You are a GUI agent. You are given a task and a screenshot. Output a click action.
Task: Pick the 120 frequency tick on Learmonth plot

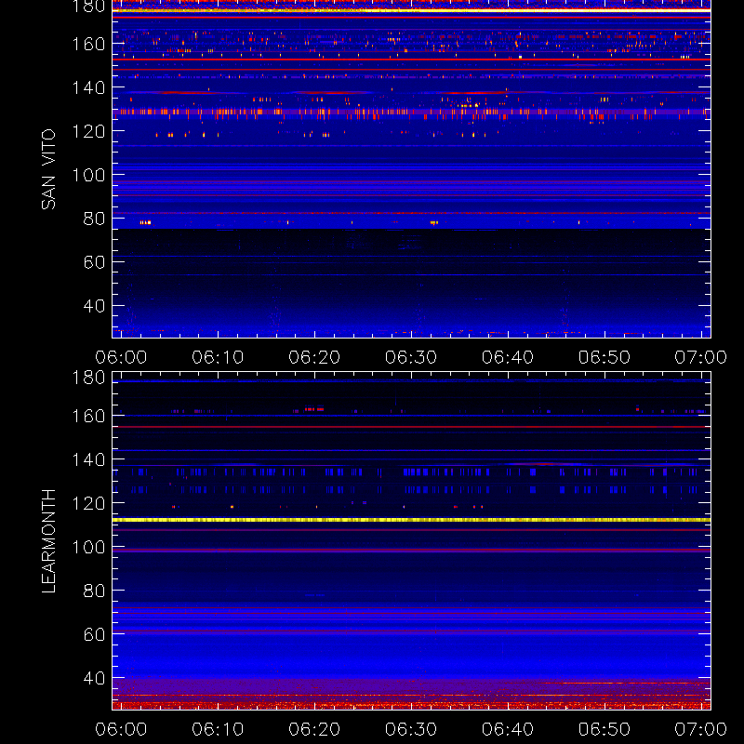pos(88,503)
